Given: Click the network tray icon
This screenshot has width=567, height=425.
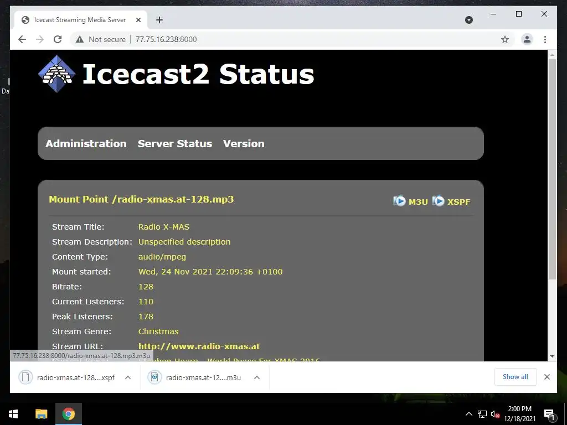Looking at the screenshot, I should pos(482,414).
